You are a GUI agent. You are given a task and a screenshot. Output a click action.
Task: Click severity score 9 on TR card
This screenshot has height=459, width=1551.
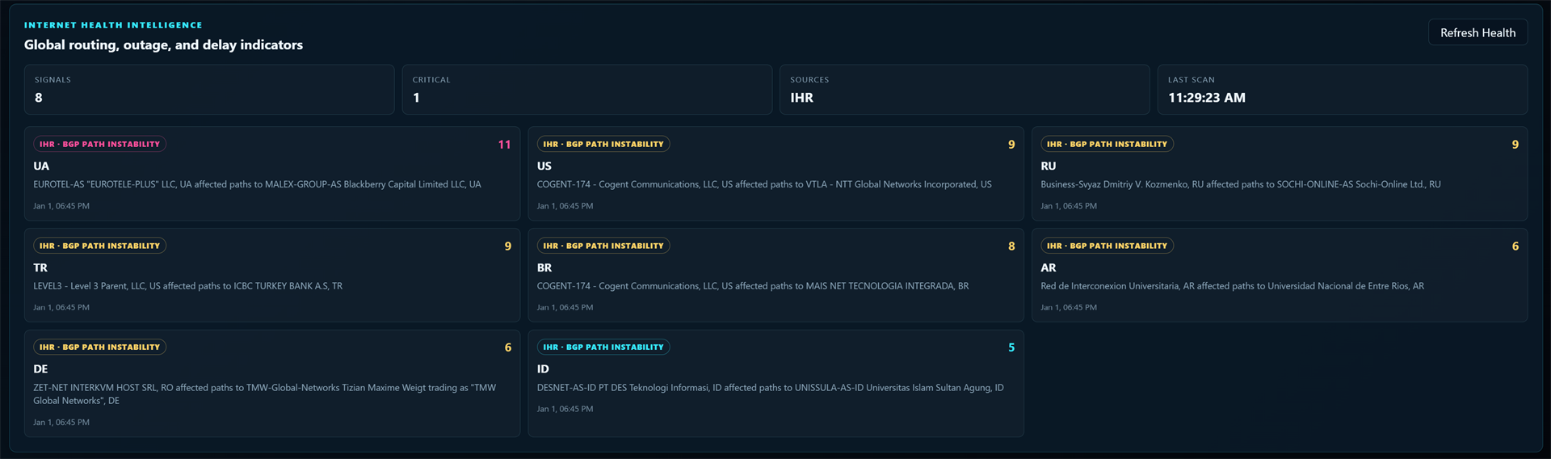(x=508, y=246)
